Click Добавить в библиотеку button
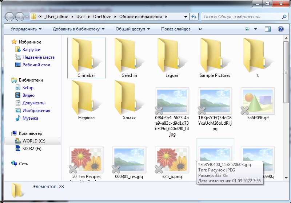Viewport: 291px width, 203px height. (78, 29)
